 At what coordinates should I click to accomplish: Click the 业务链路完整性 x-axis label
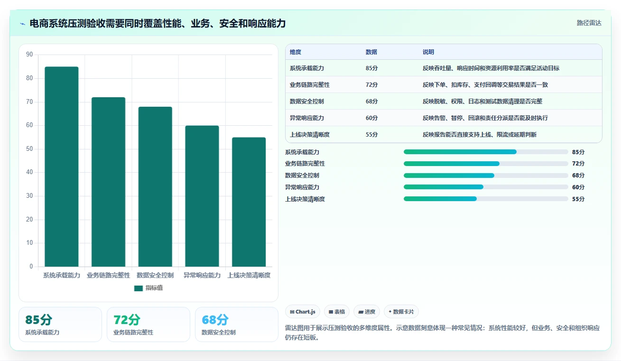(x=108, y=276)
